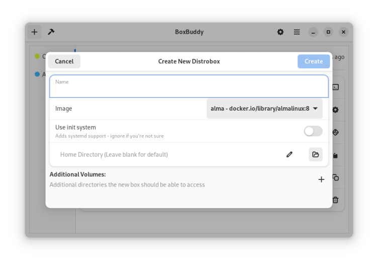Image resolution: width=378 pixels, height=265 pixels.
Task: Click the copy icon above the trash
Action: (336, 178)
